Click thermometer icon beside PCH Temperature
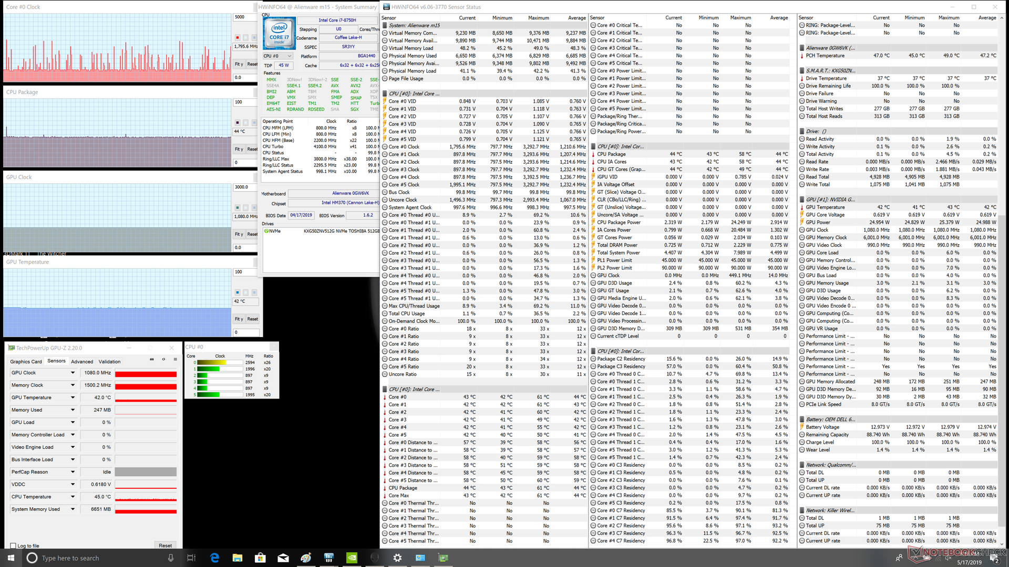1009x567 pixels. (x=802, y=56)
